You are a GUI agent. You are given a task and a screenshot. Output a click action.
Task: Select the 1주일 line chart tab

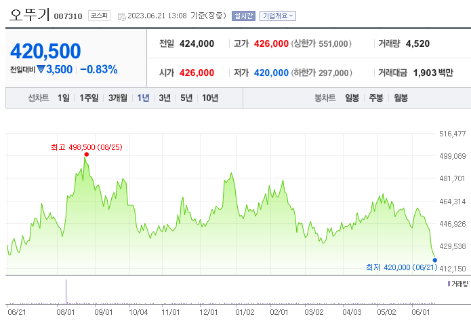pyautogui.click(x=89, y=98)
